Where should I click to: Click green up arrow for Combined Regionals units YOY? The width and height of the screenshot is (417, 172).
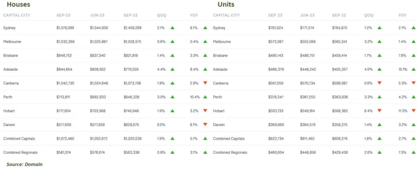pyautogui.click(x=414, y=152)
